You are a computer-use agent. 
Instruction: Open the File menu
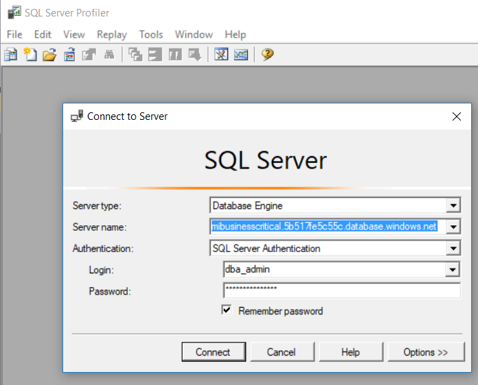[x=14, y=34]
